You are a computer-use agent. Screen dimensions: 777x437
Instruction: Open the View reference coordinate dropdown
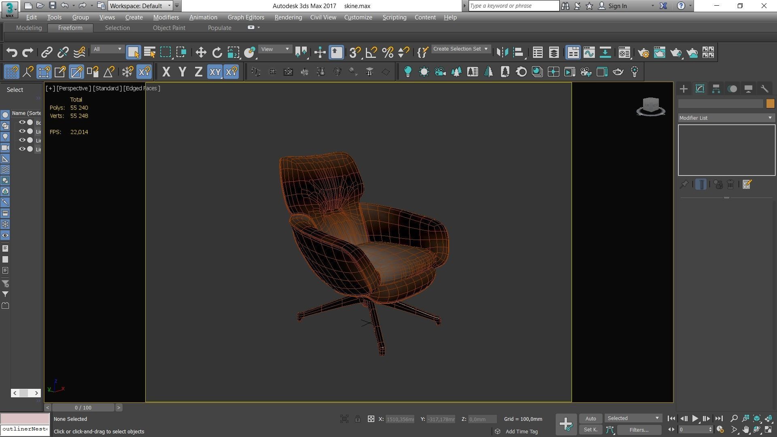point(275,49)
